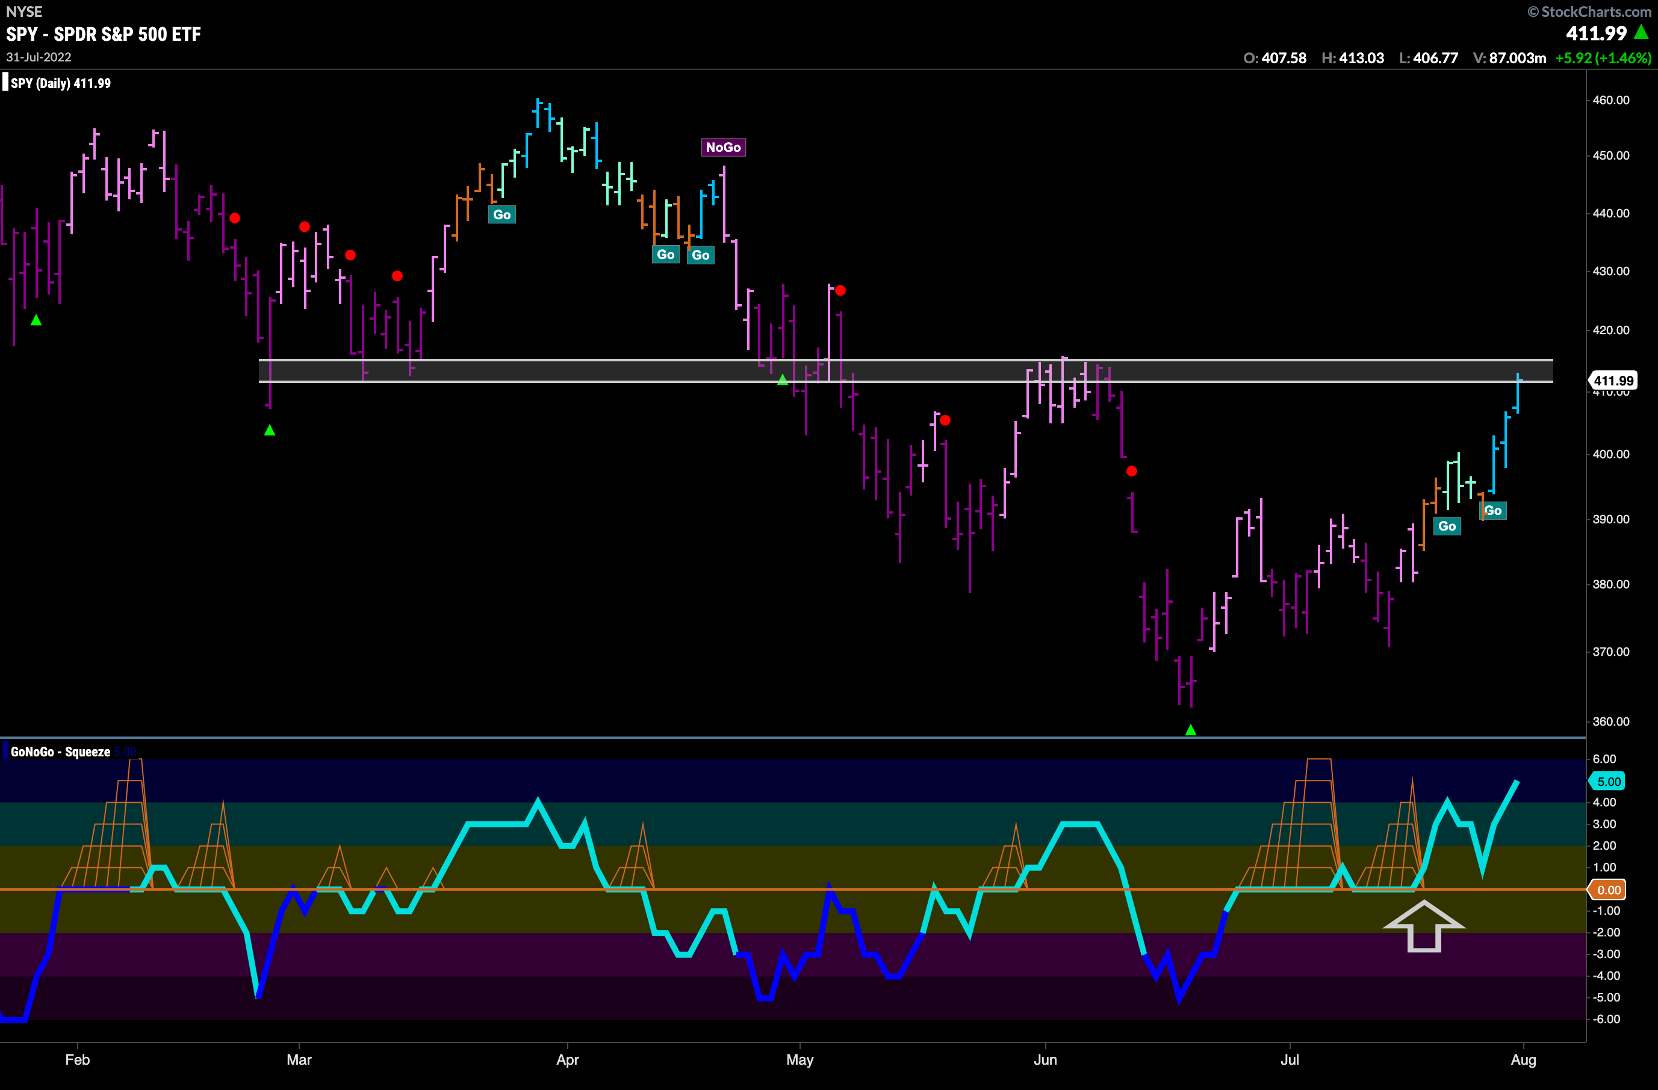The image size is (1658, 1090).
Task: Click the NYSE exchange label
Action: pyautogui.click(x=23, y=11)
